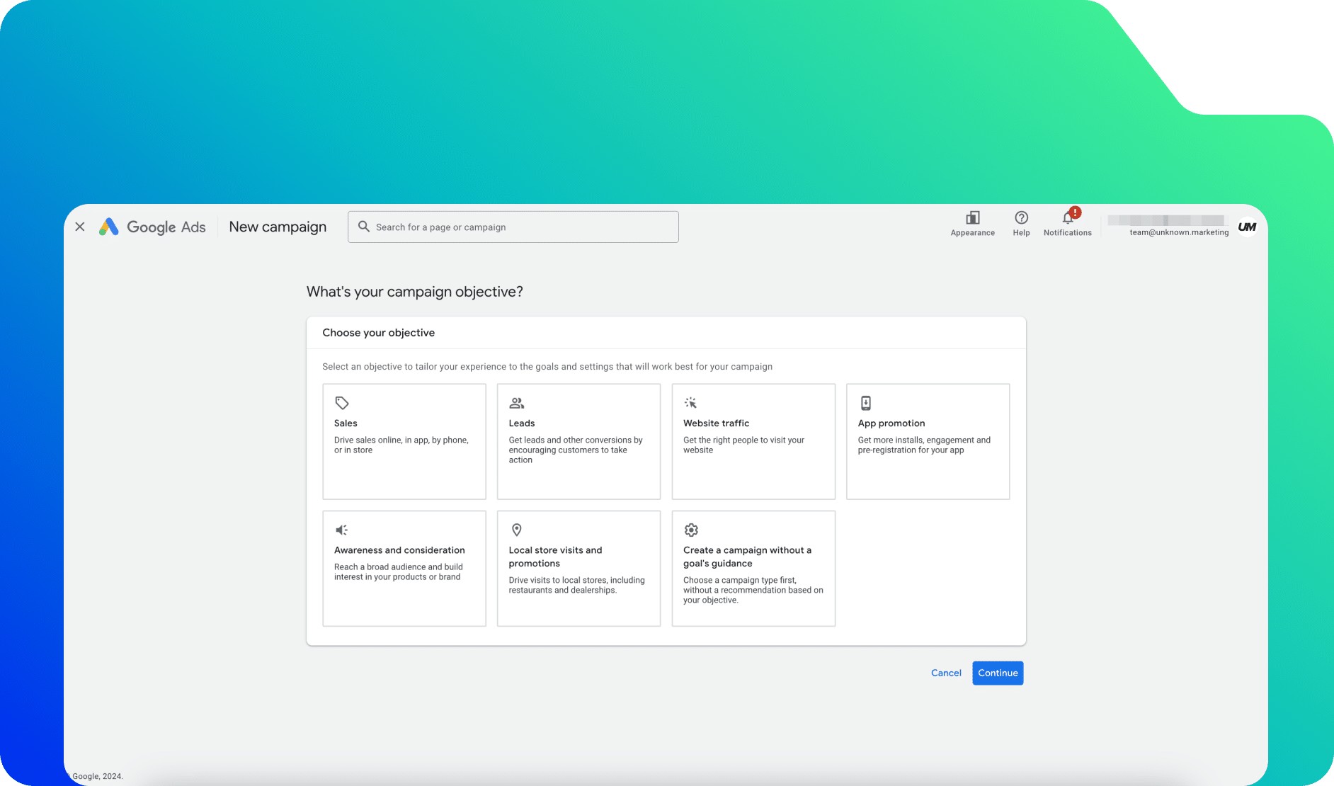Screen dimensions: 1334x786
Task: Pick the Website traffic objective title
Action: 716,423
